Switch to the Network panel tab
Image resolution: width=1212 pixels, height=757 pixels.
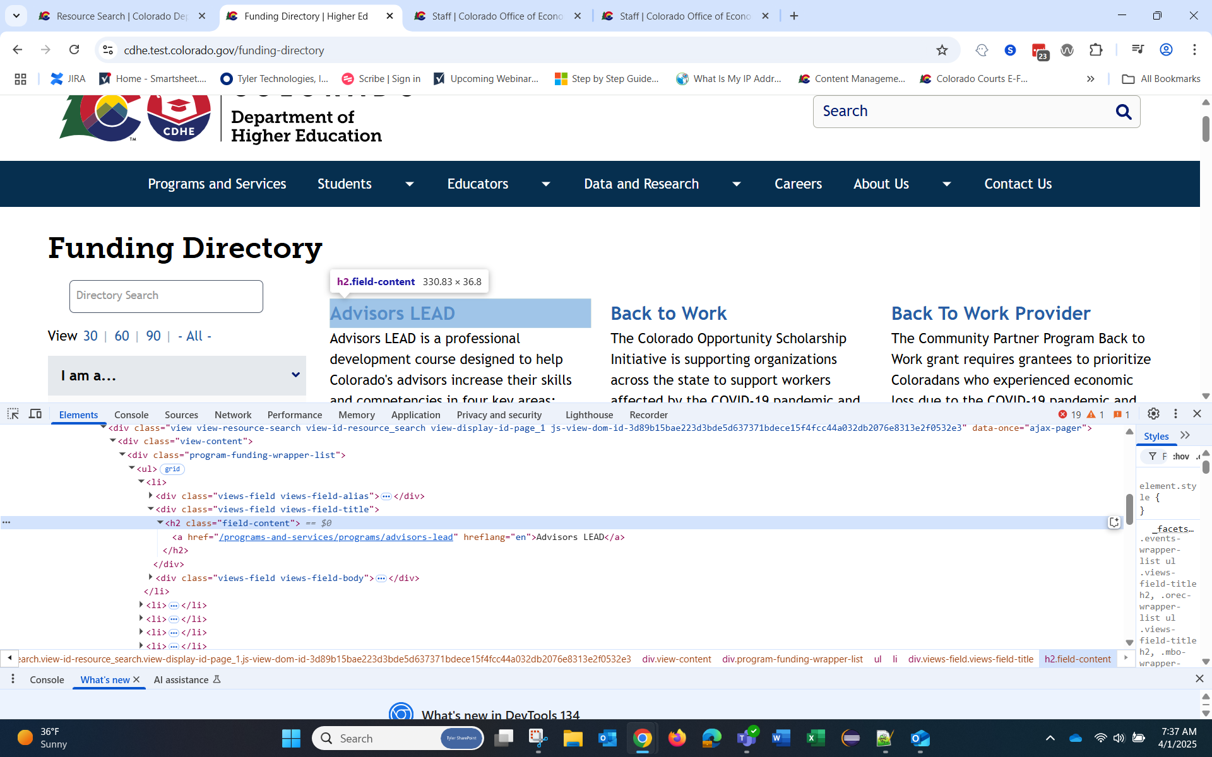[x=233, y=414]
